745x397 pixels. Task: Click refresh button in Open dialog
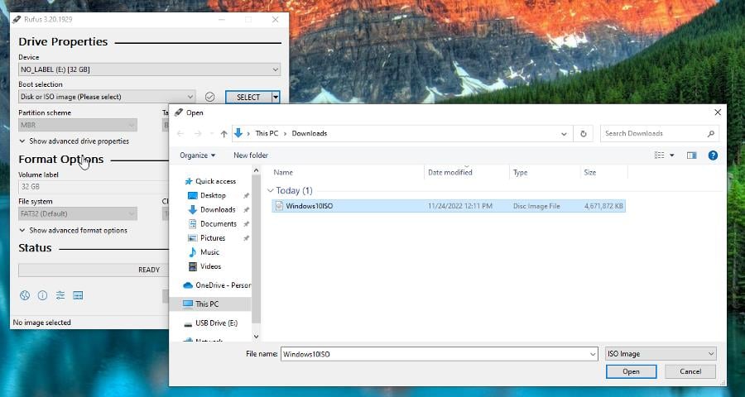584,134
